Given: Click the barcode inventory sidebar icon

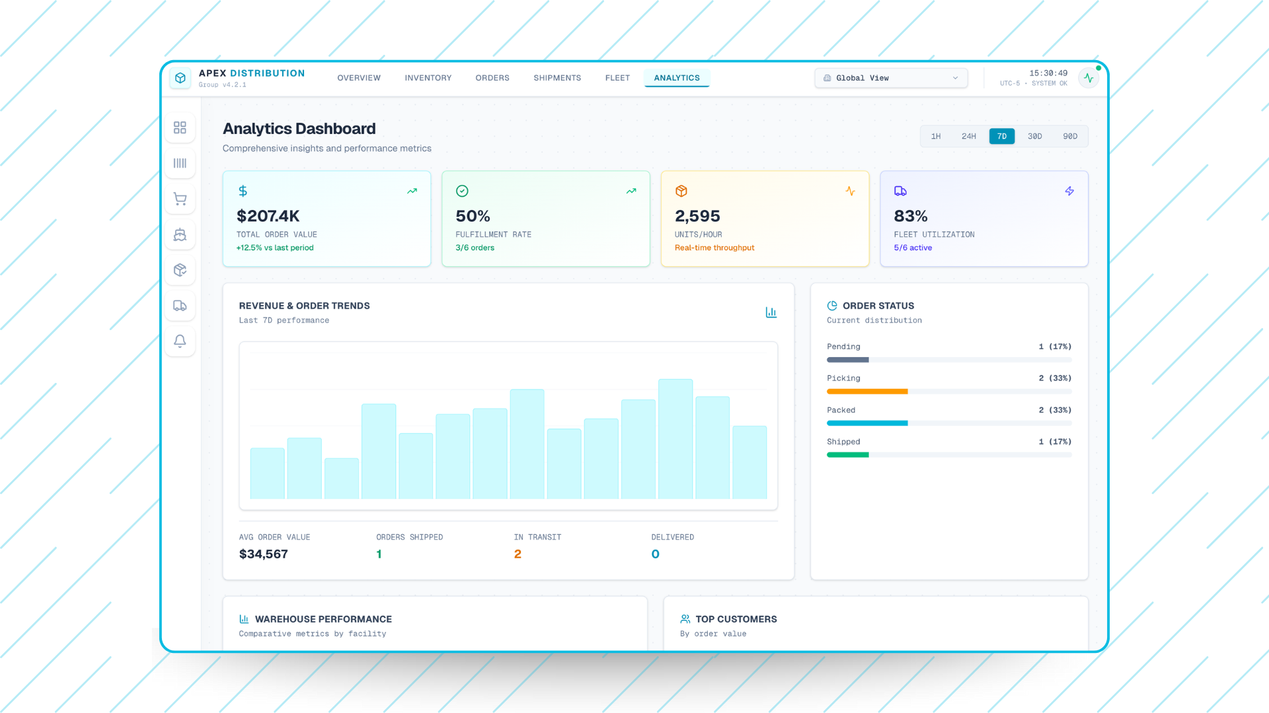Looking at the screenshot, I should (180, 163).
